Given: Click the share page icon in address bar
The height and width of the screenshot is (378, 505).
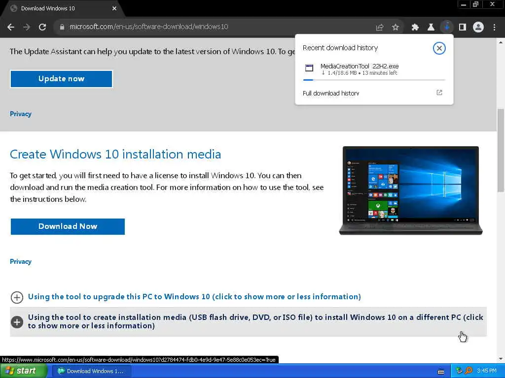Looking at the screenshot, I should click(x=380, y=28).
